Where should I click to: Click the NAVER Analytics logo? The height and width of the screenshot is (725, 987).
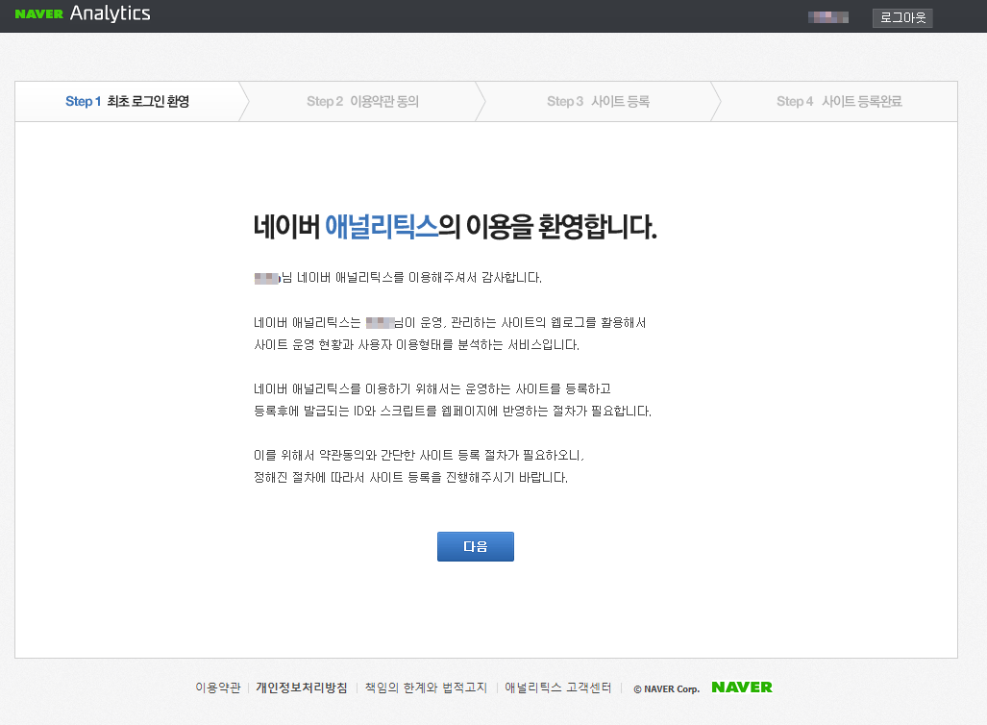click(x=83, y=13)
